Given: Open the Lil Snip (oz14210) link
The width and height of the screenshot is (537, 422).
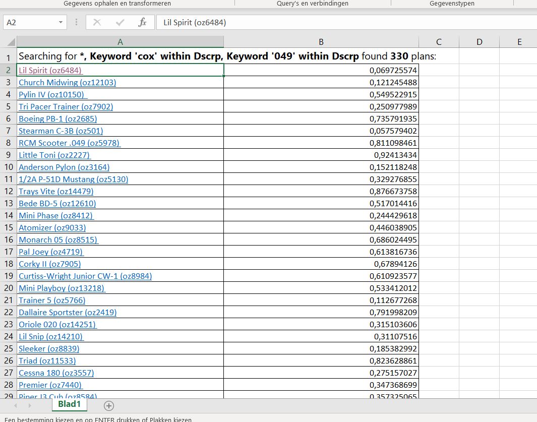Looking at the screenshot, I should click(51, 337).
